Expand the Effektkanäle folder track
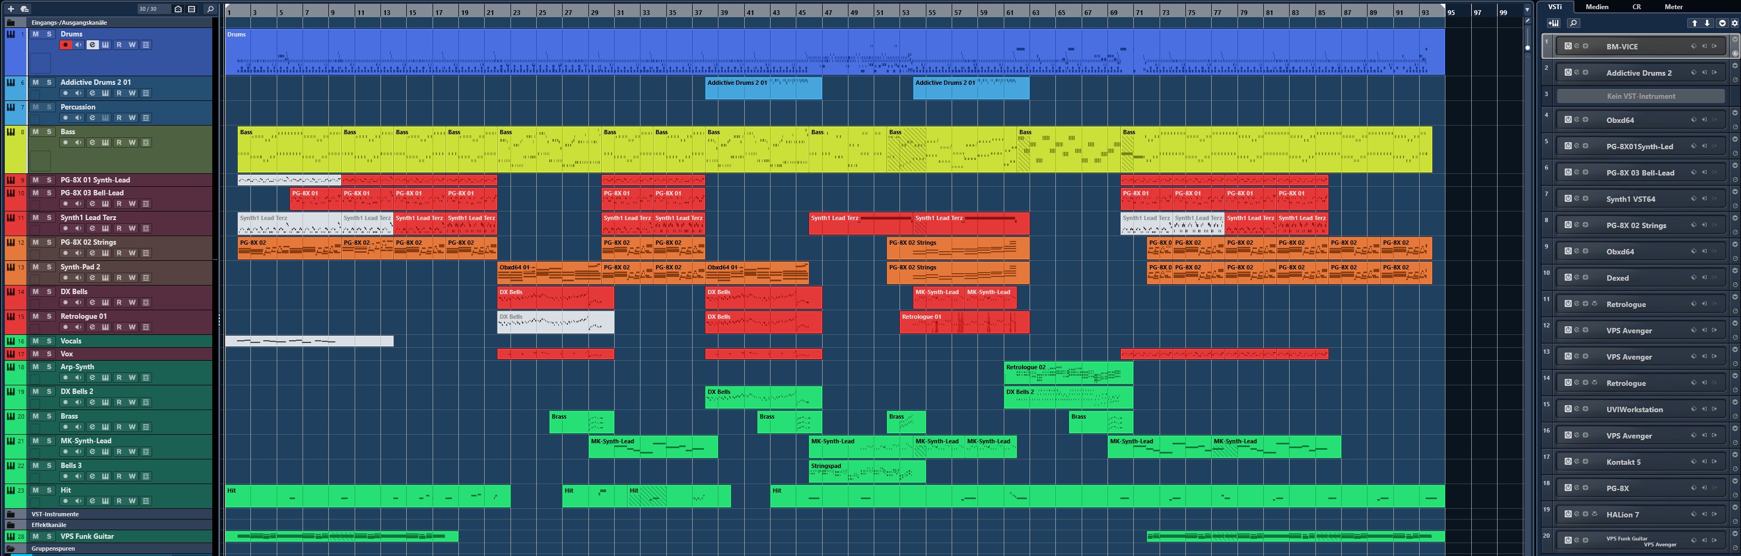1741x556 pixels. click(x=11, y=525)
